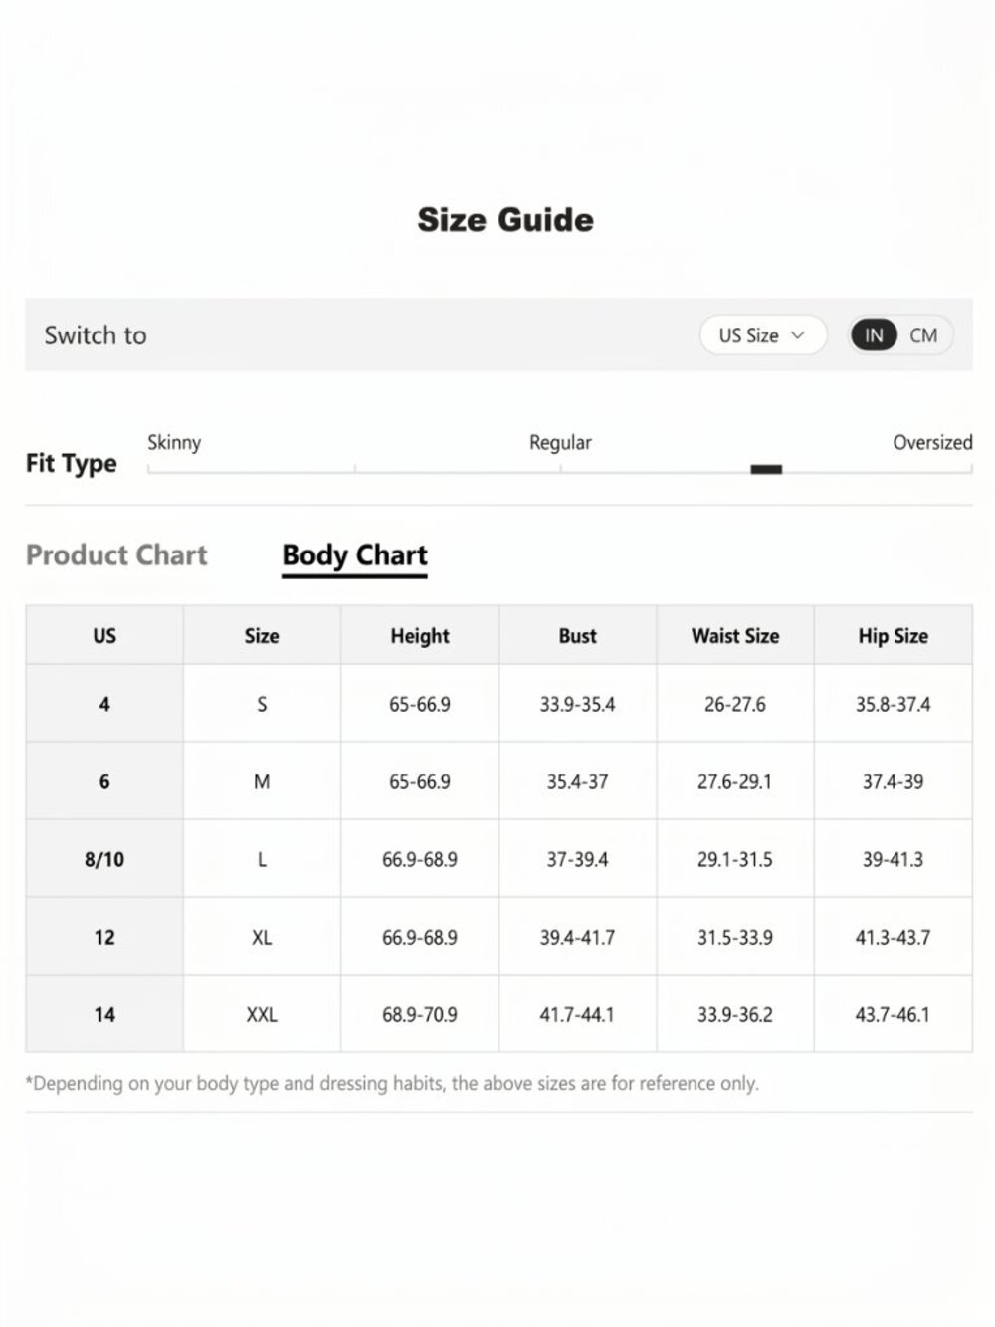Select the Body Chart tab
Screen dimensions: 995x1327
[x=354, y=555]
